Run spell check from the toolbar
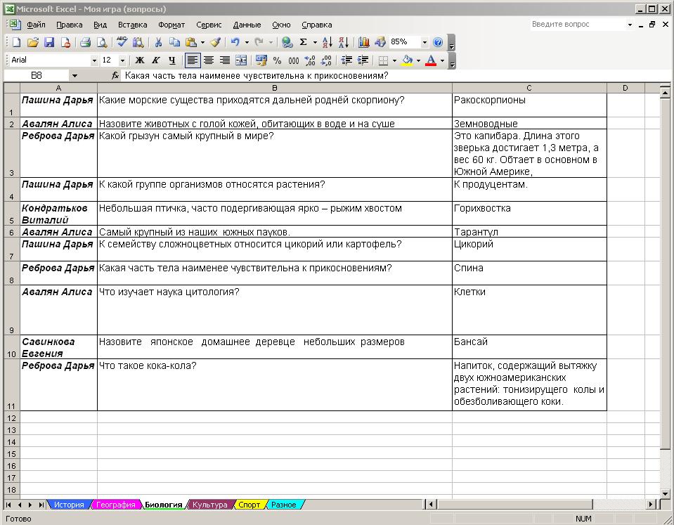Screen dimensions: 674x525 click(122, 43)
